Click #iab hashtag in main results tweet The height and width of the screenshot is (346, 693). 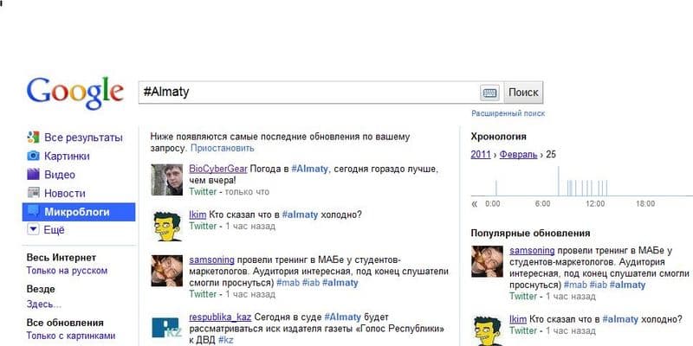pyautogui.click(x=311, y=283)
